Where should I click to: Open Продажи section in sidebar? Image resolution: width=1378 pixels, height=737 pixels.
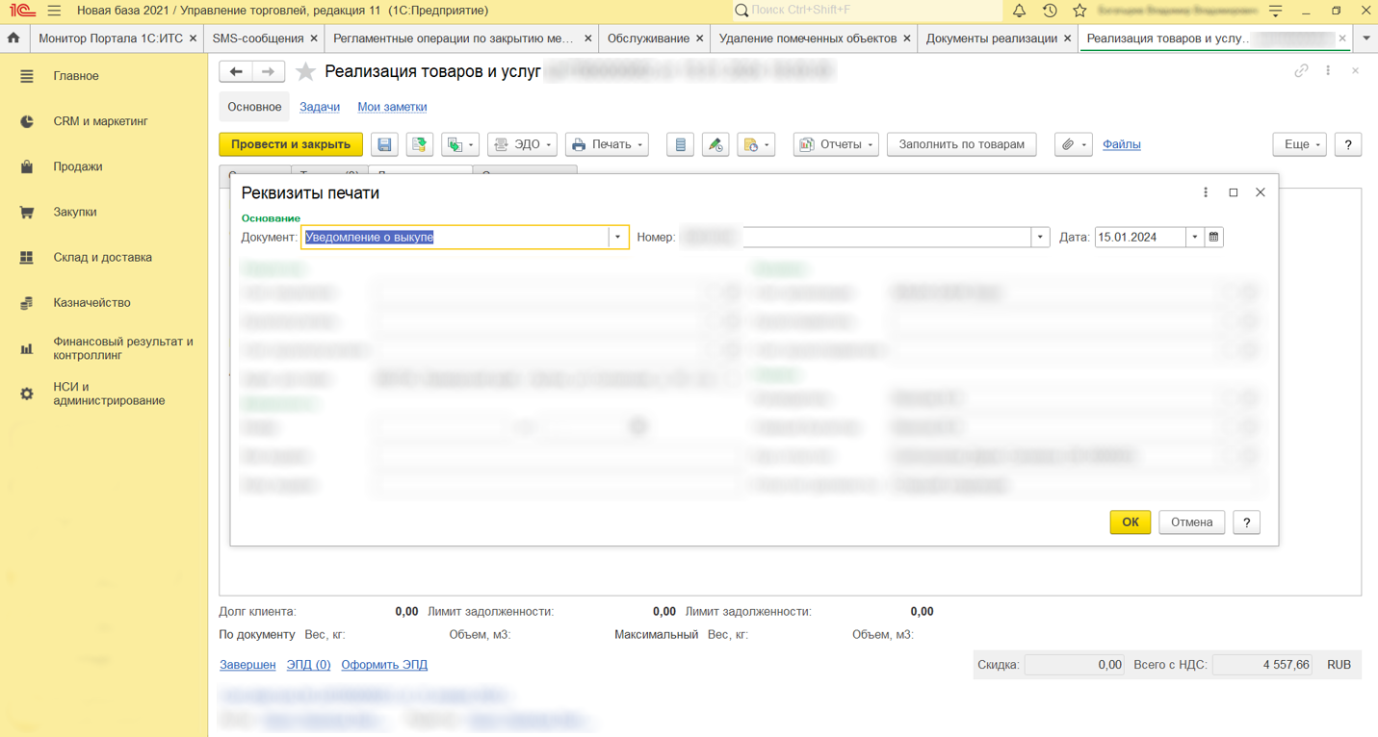[x=77, y=166]
